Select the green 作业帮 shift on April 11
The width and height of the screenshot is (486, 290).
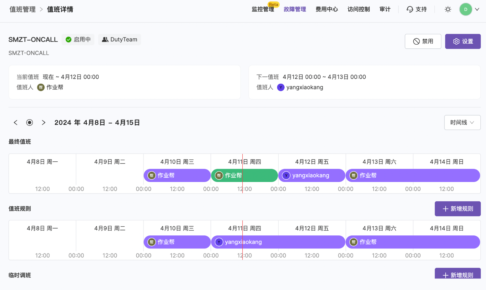[244, 175]
